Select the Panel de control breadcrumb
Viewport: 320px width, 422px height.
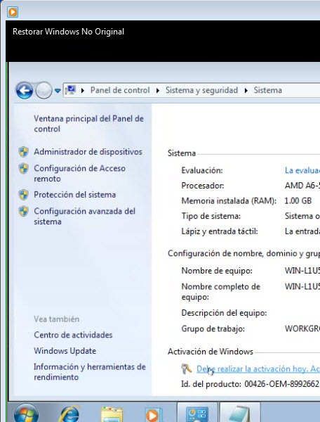click(x=120, y=90)
